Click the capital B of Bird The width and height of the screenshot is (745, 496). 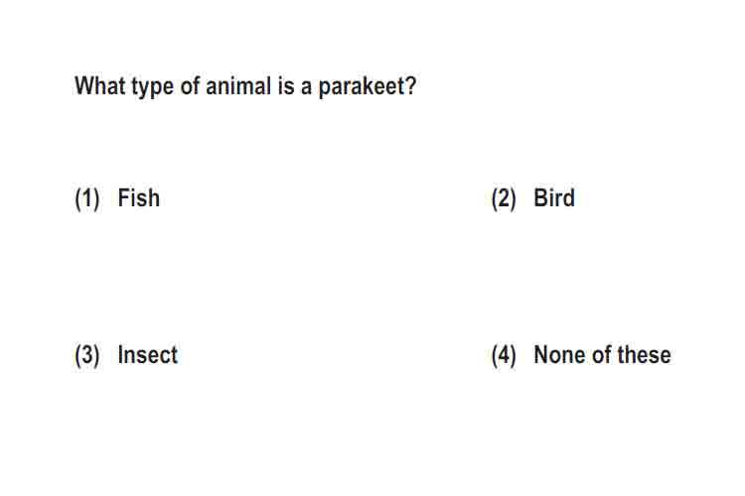coord(540,198)
